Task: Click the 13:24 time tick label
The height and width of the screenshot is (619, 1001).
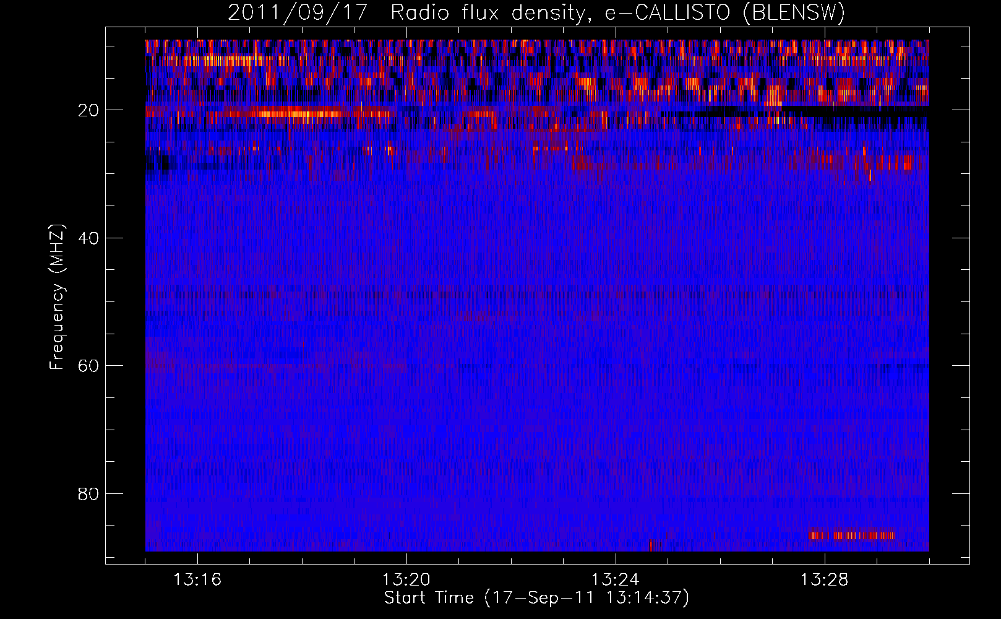Action: 616,580
